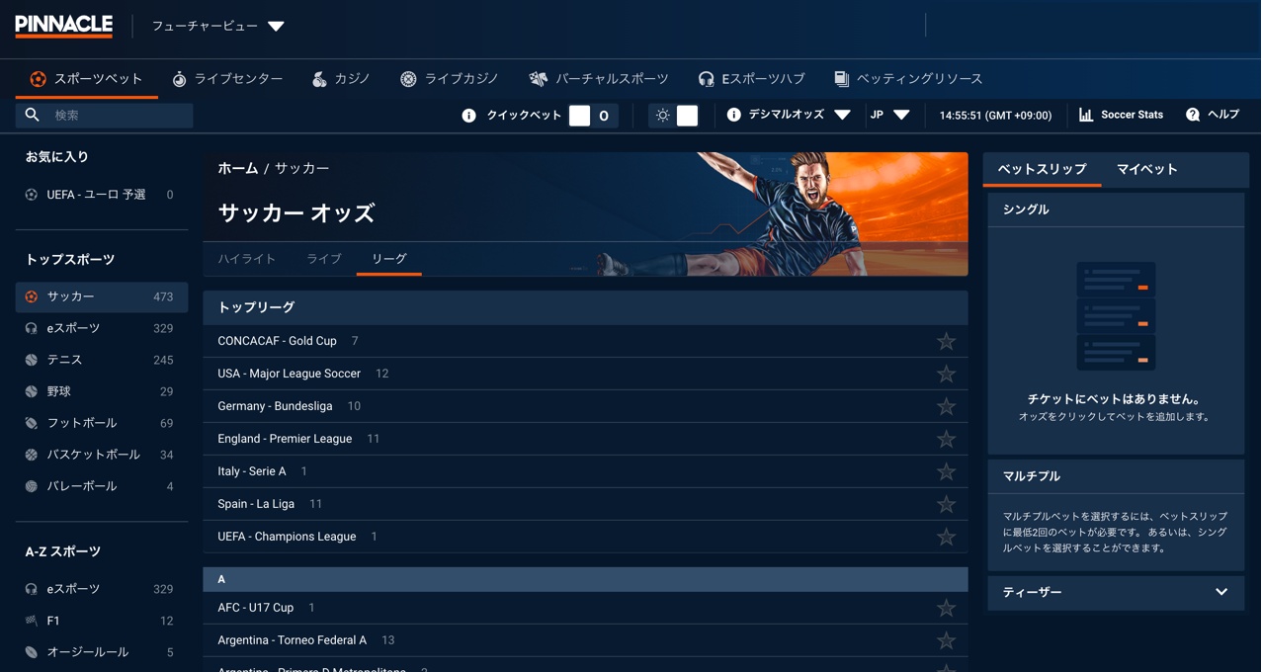Image resolution: width=1262 pixels, height=672 pixels.
Task: Open UEFA - ユーロ 予選 favorite
Action: tap(101, 195)
